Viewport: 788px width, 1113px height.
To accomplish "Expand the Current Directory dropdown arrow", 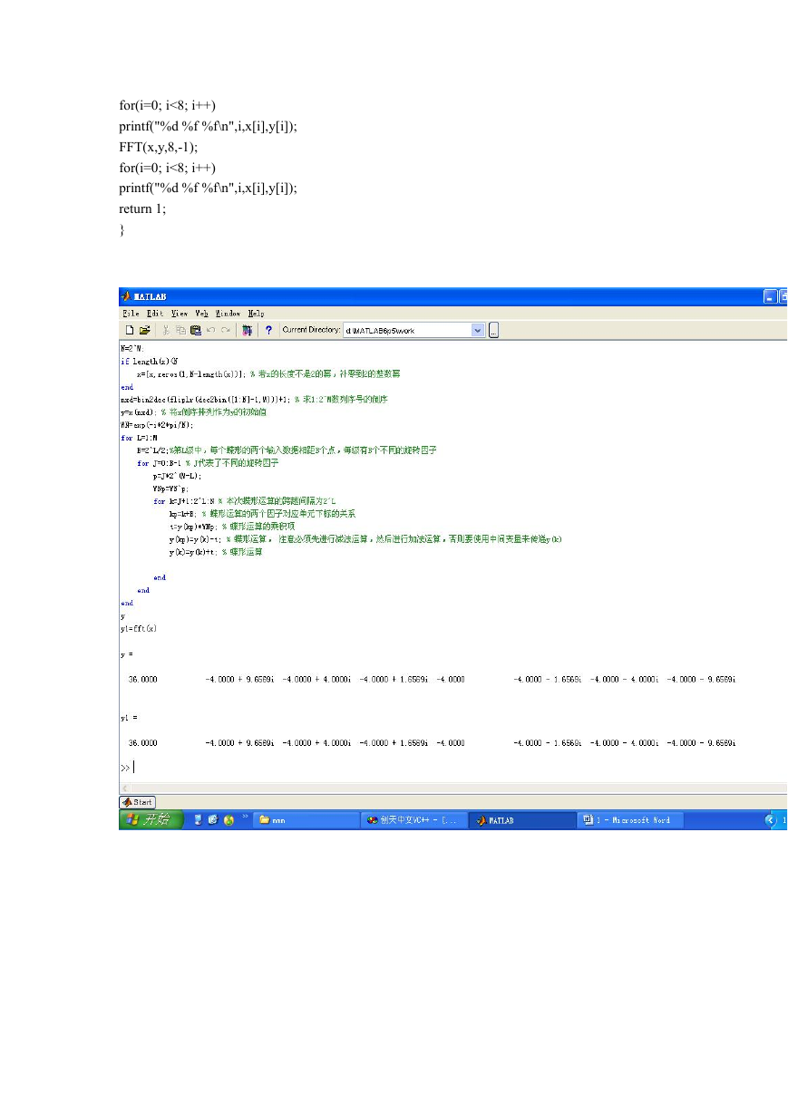I will (479, 331).
